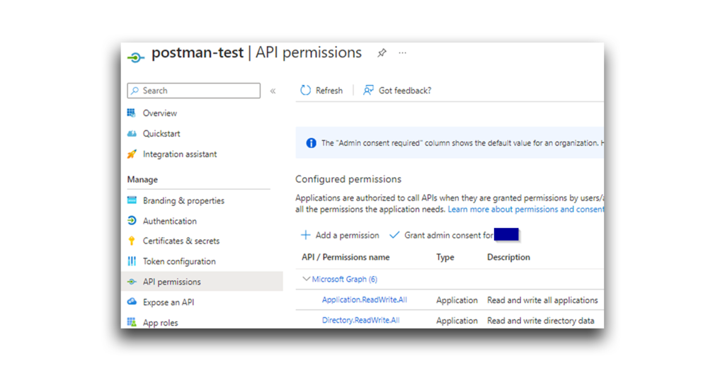This screenshot has height=371, width=725.
Task: Click the Refresh icon in toolbar
Action: click(306, 91)
